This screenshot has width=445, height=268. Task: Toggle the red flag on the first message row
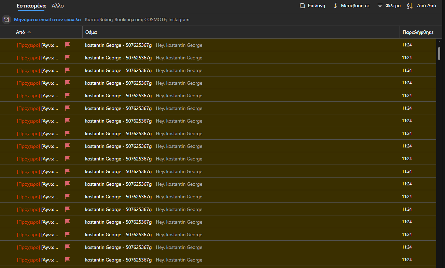[x=68, y=45]
